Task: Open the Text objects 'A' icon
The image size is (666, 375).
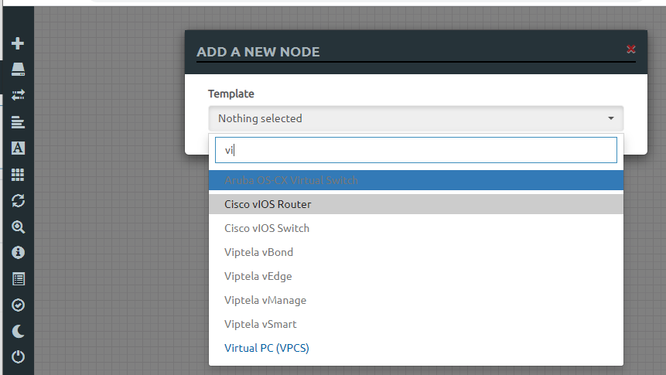Action: tap(18, 148)
